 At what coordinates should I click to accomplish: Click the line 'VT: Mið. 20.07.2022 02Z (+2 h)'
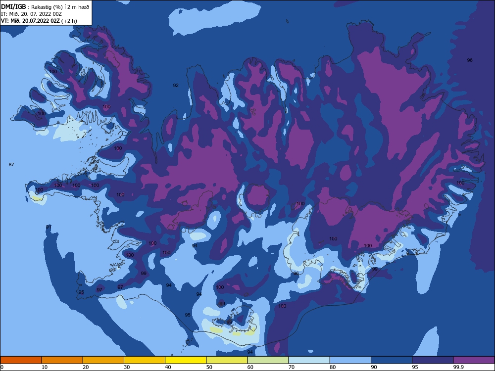[39, 21]
